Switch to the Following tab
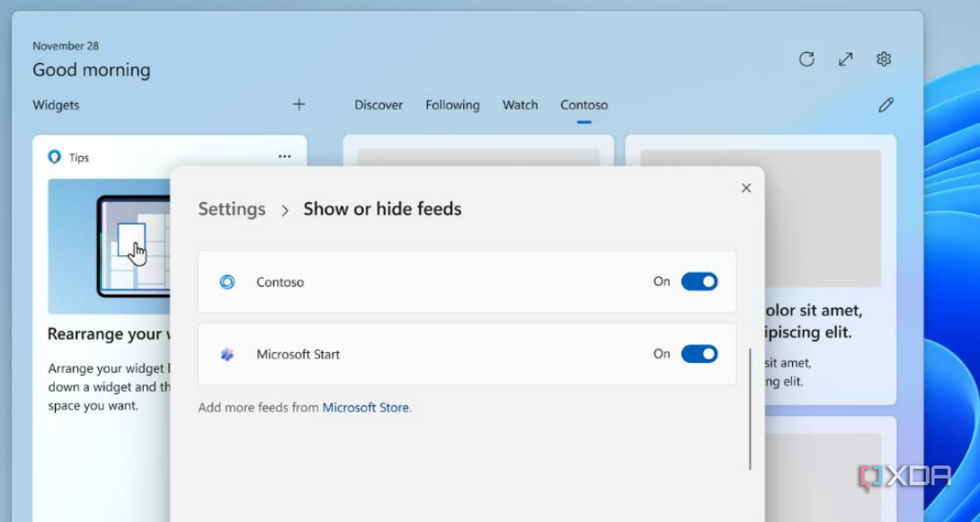This screenshot has height=522, width=980. coord(452,105)
